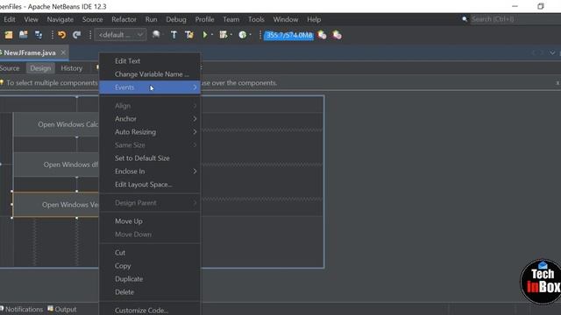
Task: Undo the last action
Action: [62, 35]
